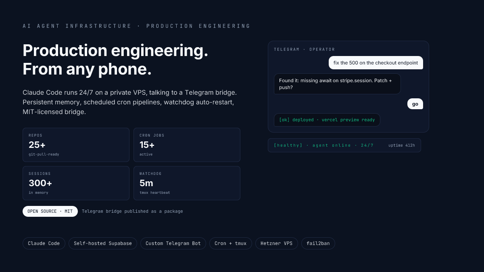Open the WATCHDOG 5m stat card

tap(187, 183)
